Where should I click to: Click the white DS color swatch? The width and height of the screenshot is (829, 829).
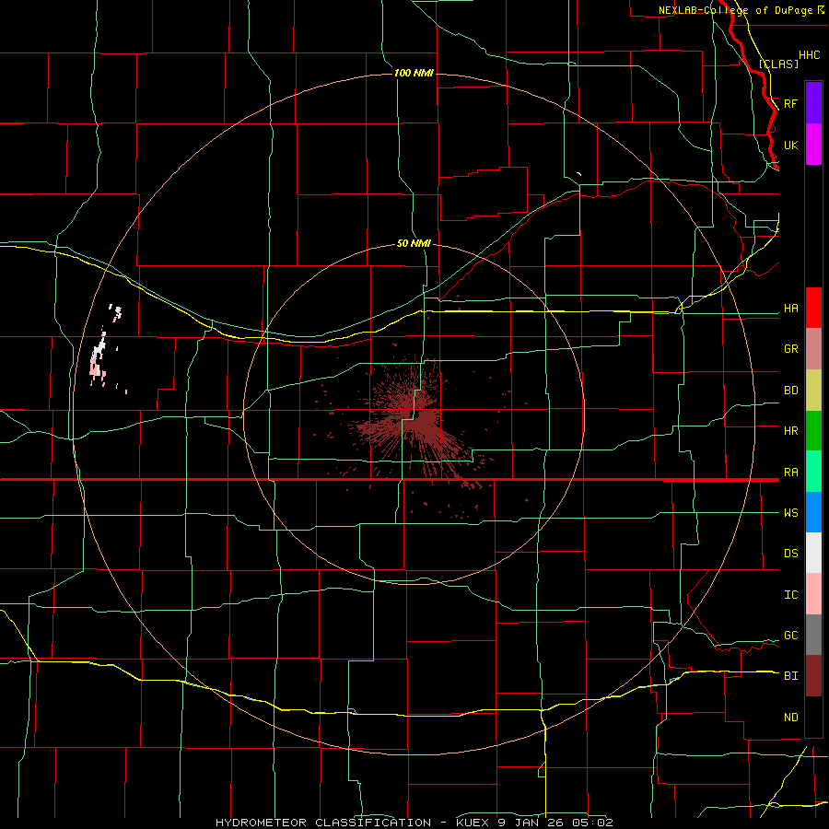(813, 553)
